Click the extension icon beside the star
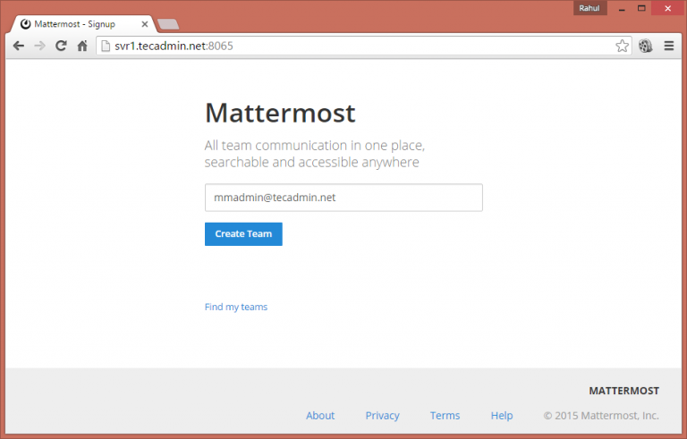The width and height of the screenshot is (687, 439). coord(645,46)
